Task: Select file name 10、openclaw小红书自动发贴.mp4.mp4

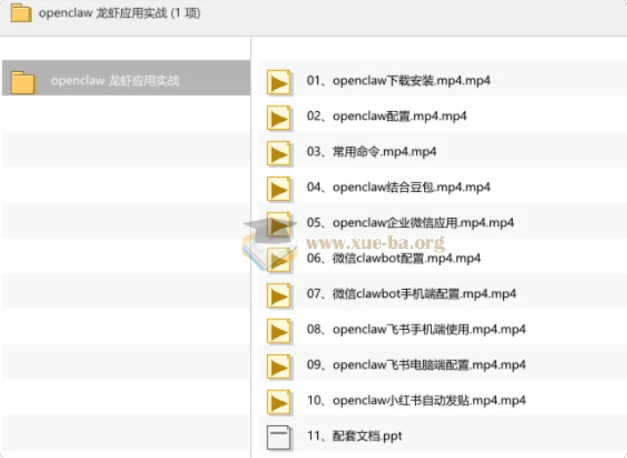Action: click(416, 400)
